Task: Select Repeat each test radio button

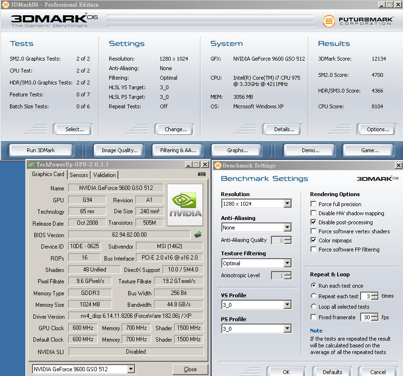Action: [313, 296]
